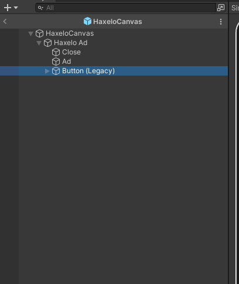Click the hierarchy search field
The image size is (239, 284).
tap(125, 8)
